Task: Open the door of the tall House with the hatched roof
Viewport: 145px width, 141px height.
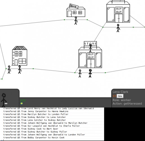Action: click(x=16, y=62)
